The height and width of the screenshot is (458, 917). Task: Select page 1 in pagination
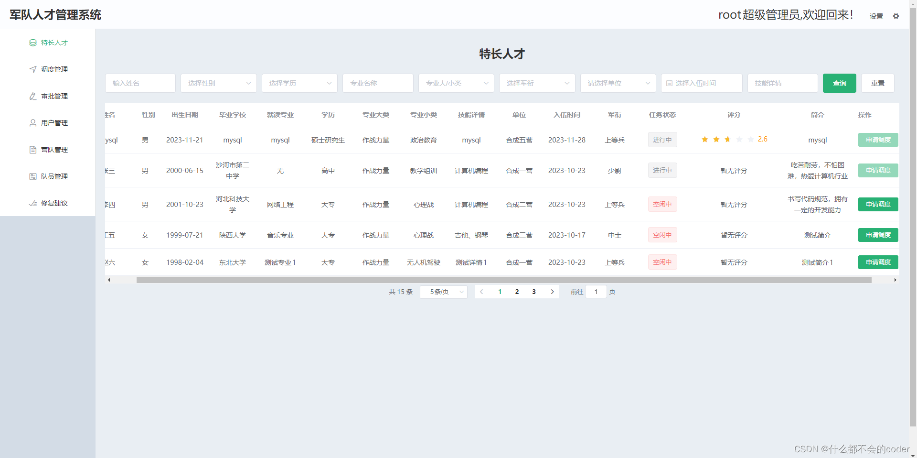500,292
